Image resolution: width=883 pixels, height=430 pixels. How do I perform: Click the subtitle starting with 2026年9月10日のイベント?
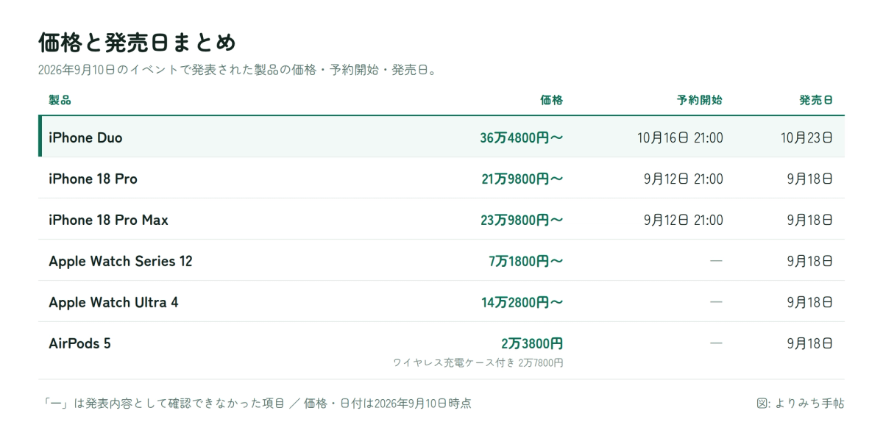tap(238, 71)
